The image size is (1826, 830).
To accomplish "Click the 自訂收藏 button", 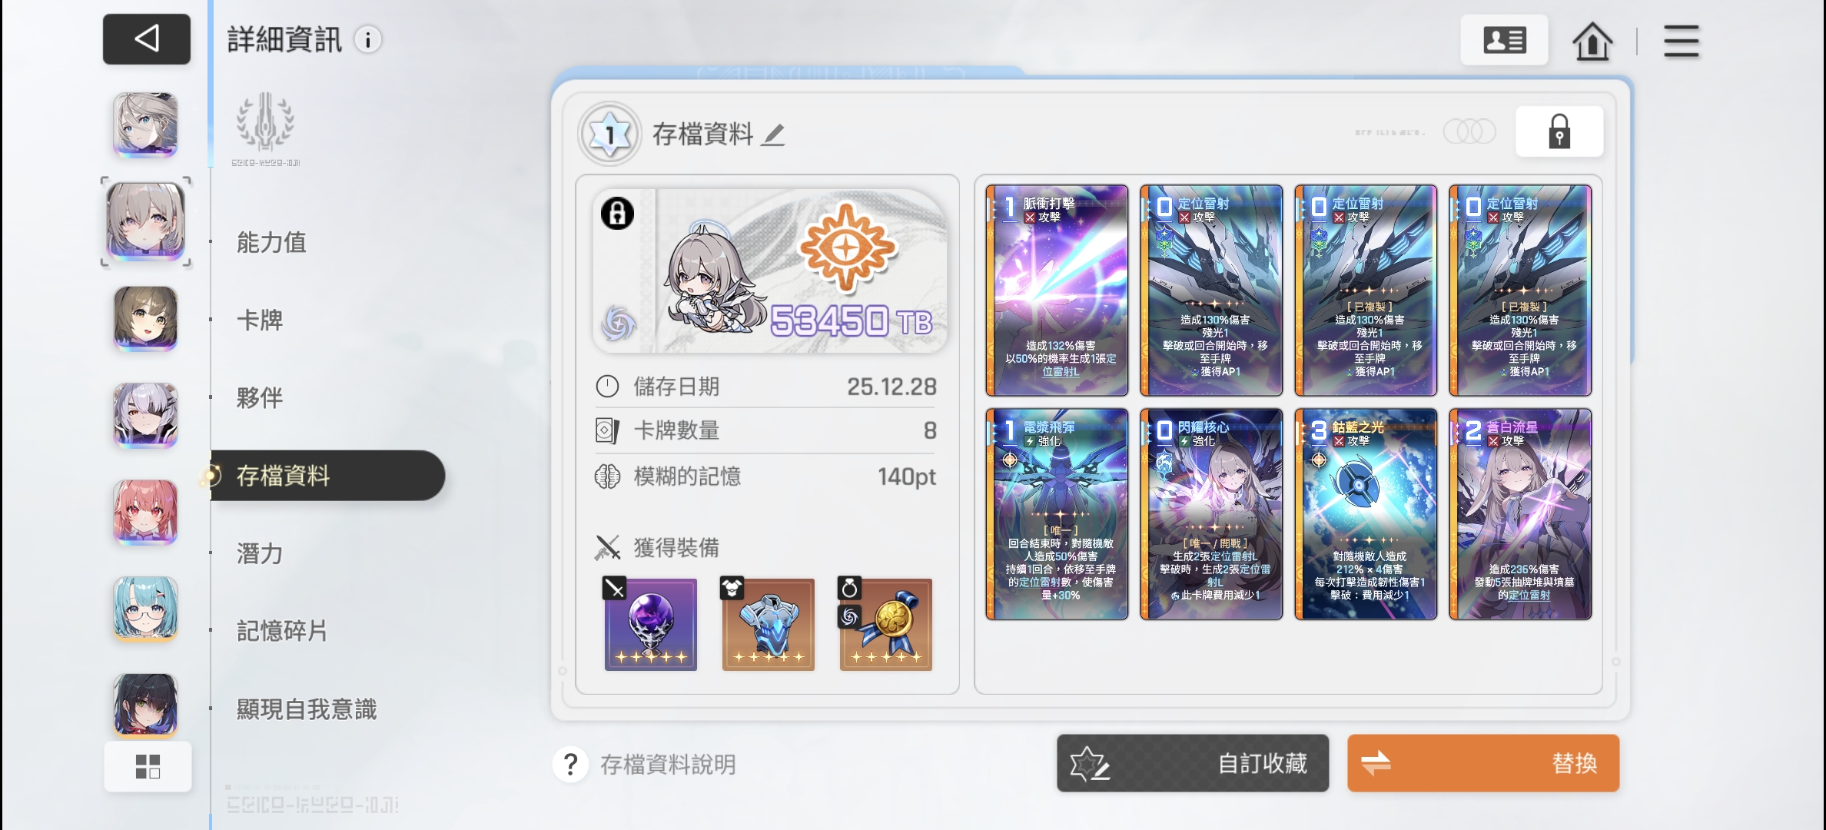I will [1193, 763].
